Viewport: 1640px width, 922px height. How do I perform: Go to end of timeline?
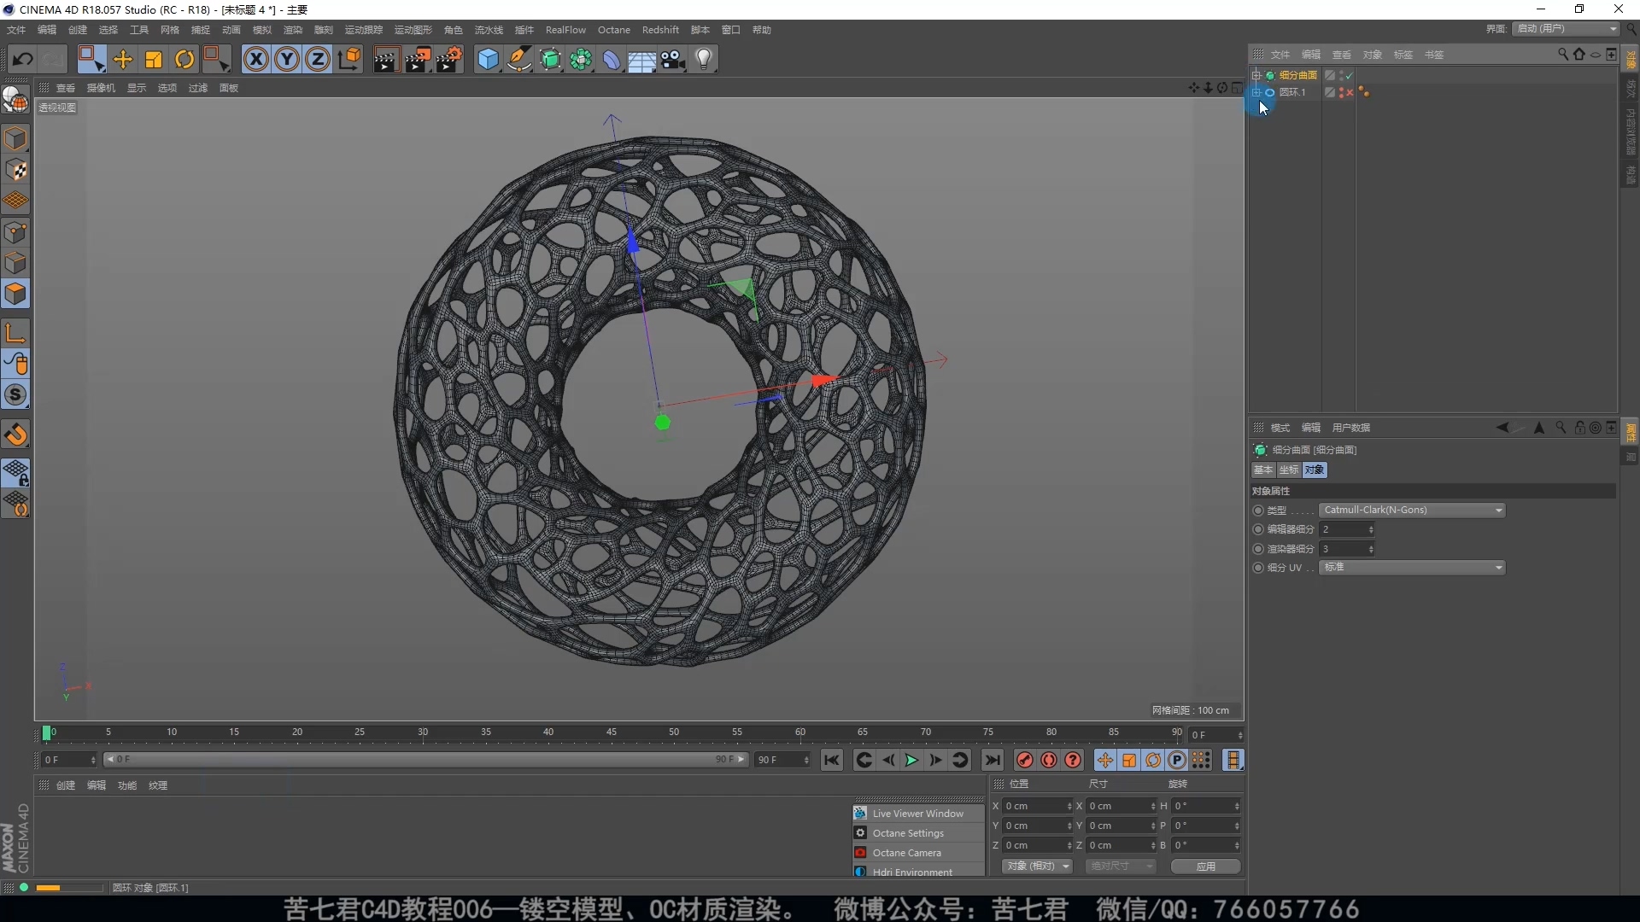992,760
